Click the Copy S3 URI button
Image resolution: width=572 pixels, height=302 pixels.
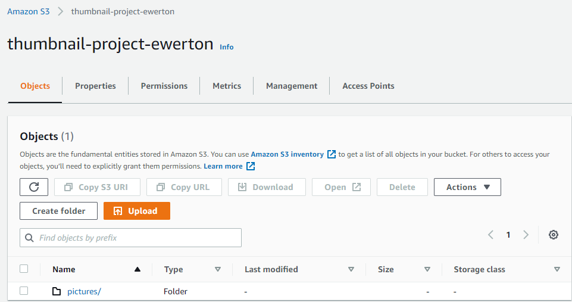pos(97,187)
